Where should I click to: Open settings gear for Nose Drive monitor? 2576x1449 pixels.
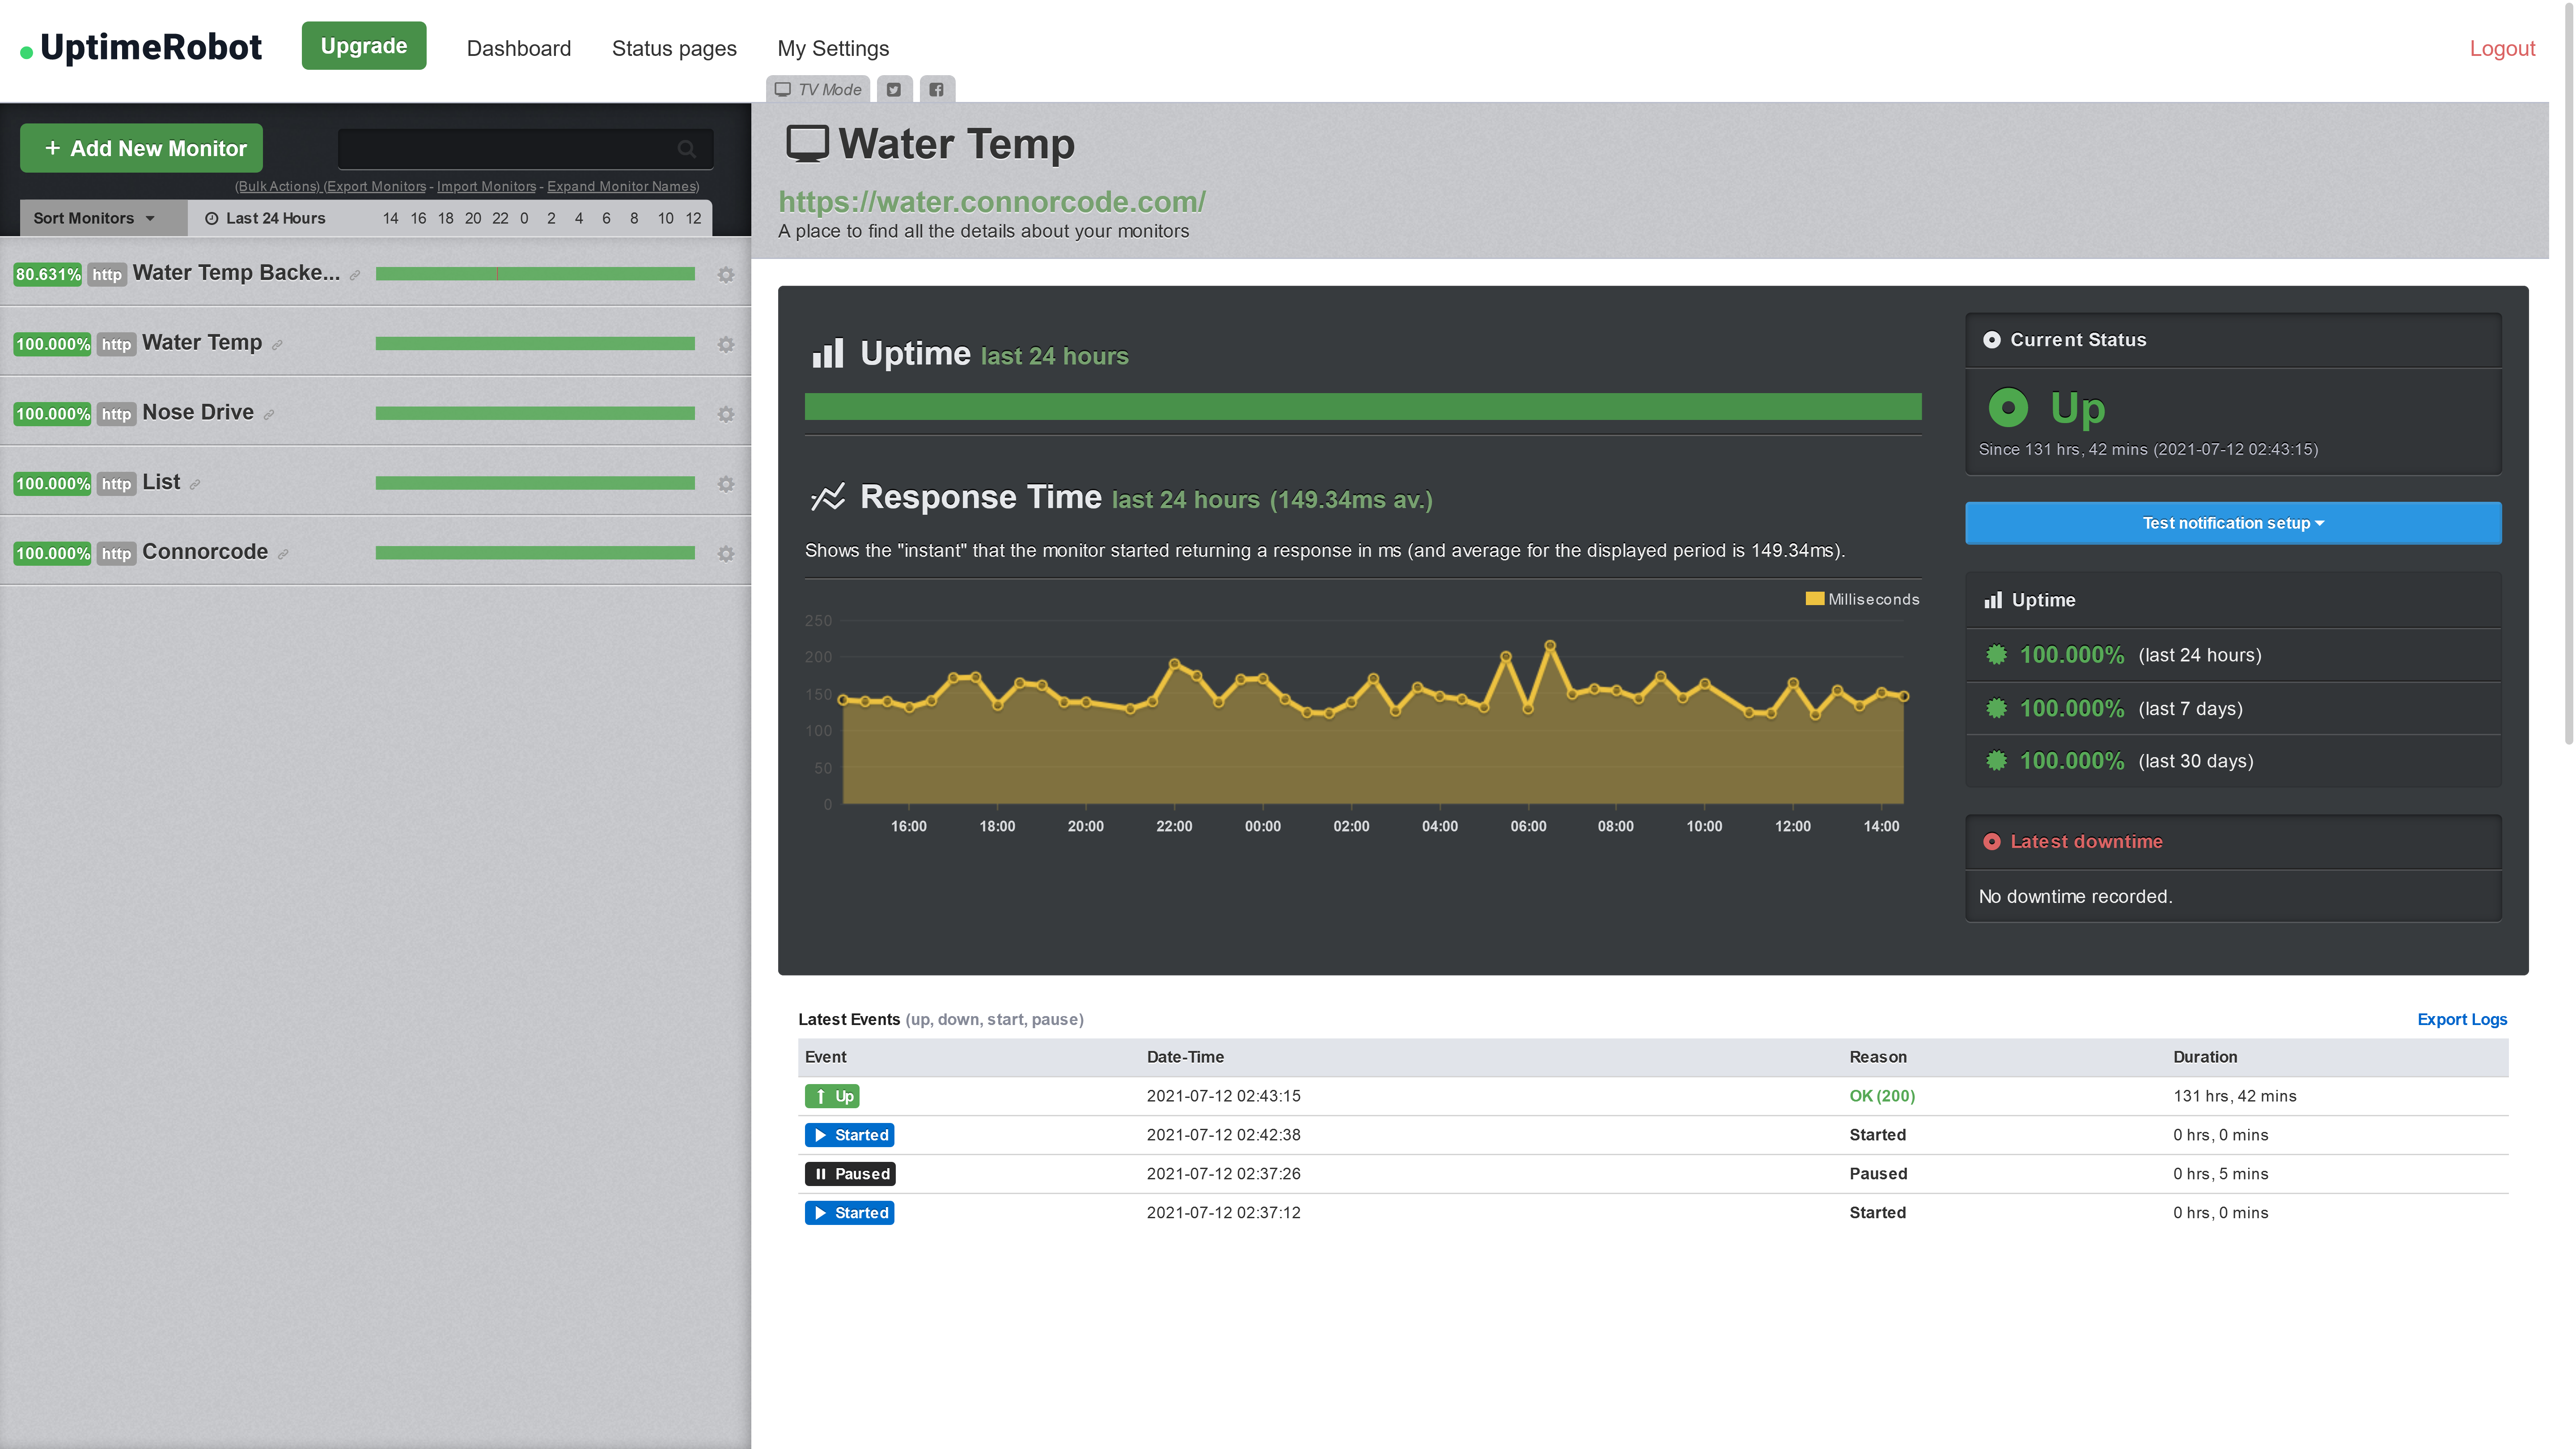726,414
